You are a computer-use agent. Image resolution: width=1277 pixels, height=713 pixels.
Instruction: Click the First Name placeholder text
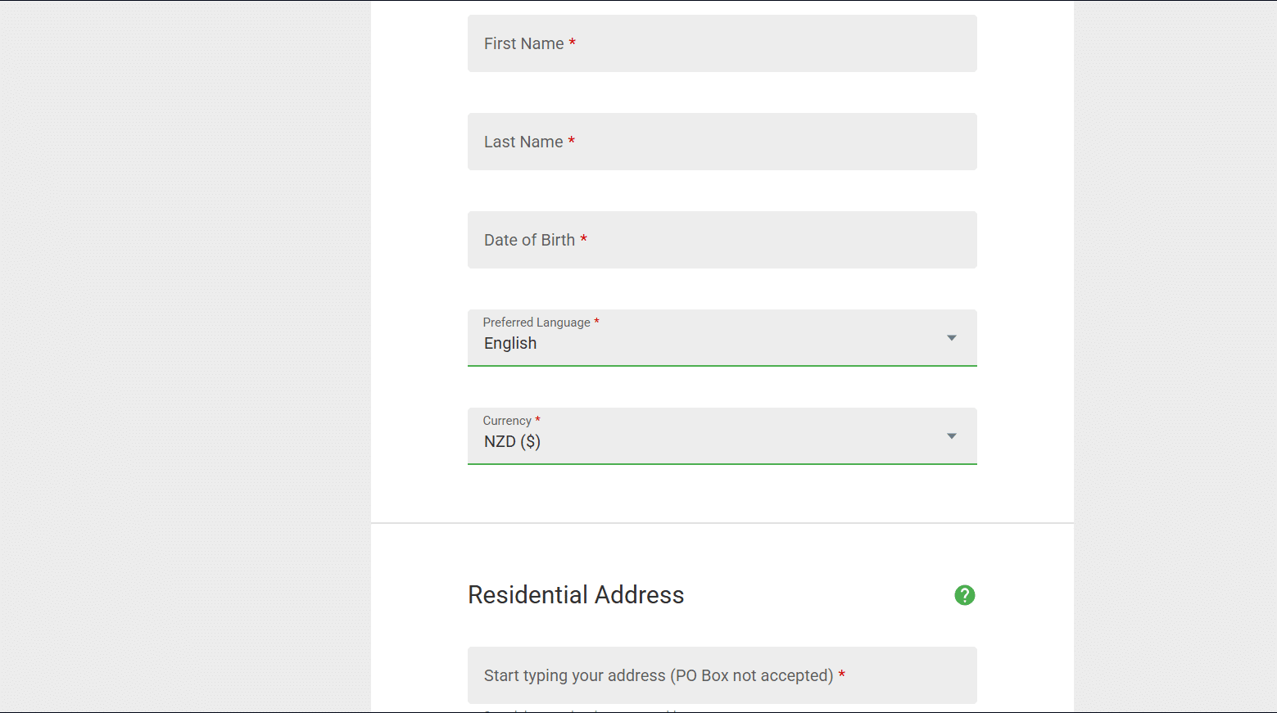(524, 44)
